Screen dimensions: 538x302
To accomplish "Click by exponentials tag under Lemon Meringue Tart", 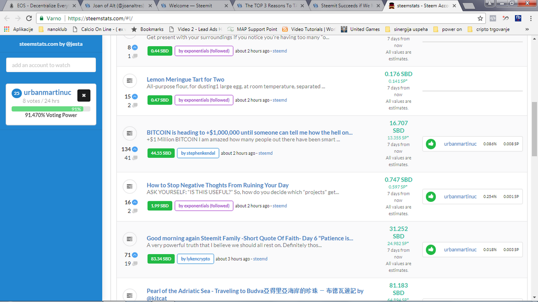I will pos(204,100).
